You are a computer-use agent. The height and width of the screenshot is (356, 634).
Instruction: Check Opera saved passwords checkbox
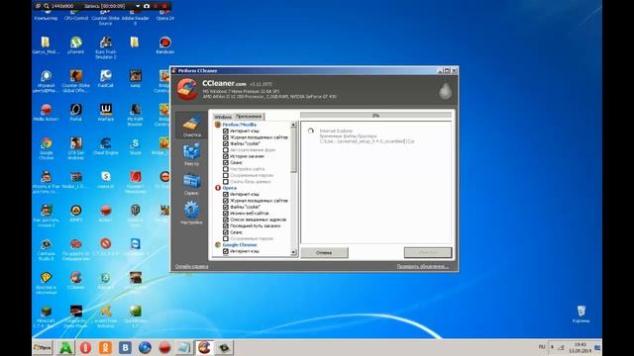226,238
